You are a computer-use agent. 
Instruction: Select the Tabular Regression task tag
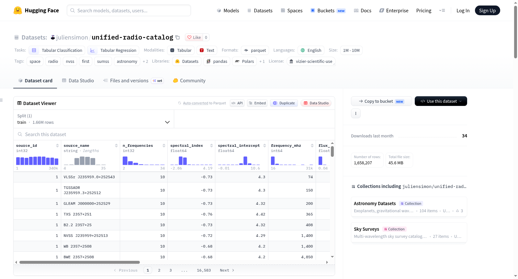tap(113, 50)
